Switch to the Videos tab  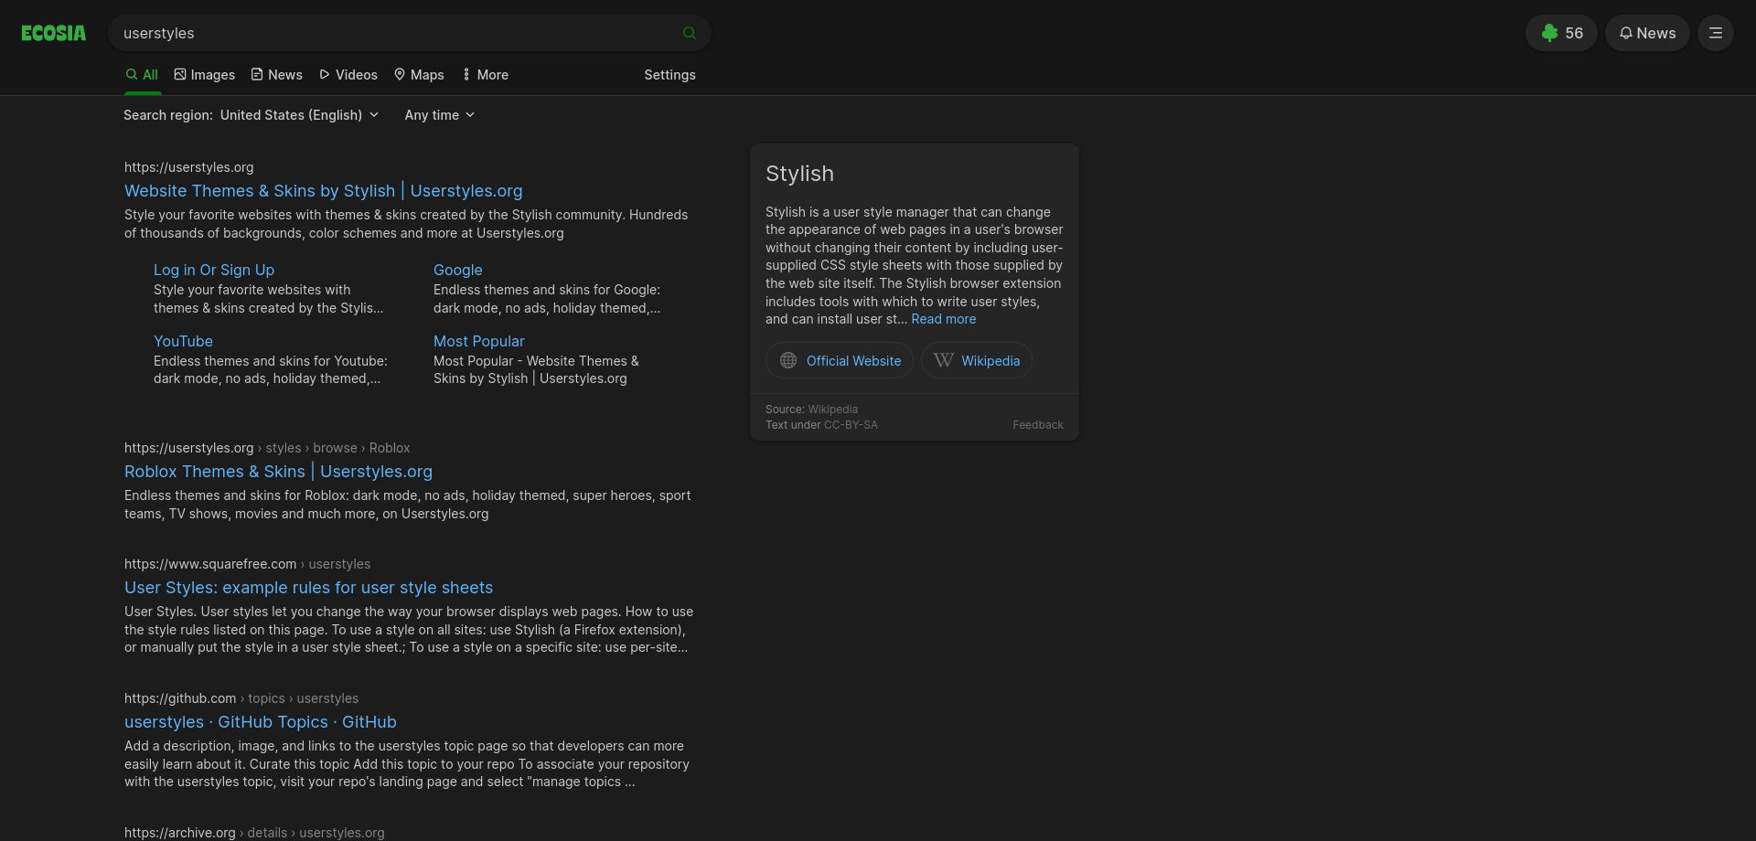pyautogui.click(x=348, y=75)
